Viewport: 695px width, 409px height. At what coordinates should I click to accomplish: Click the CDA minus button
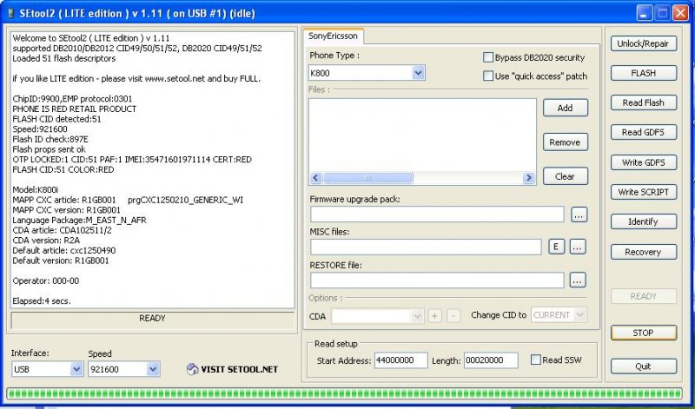(x=453, y=316)
